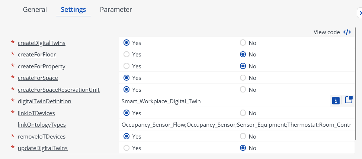
Task: Enable Yes for updateDigitalTwins
Action: coord(126,148)
